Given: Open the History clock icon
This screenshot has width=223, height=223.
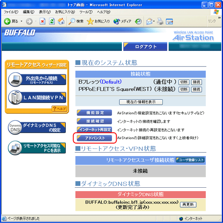Looking at the screenshot, I should coord(138,22).
